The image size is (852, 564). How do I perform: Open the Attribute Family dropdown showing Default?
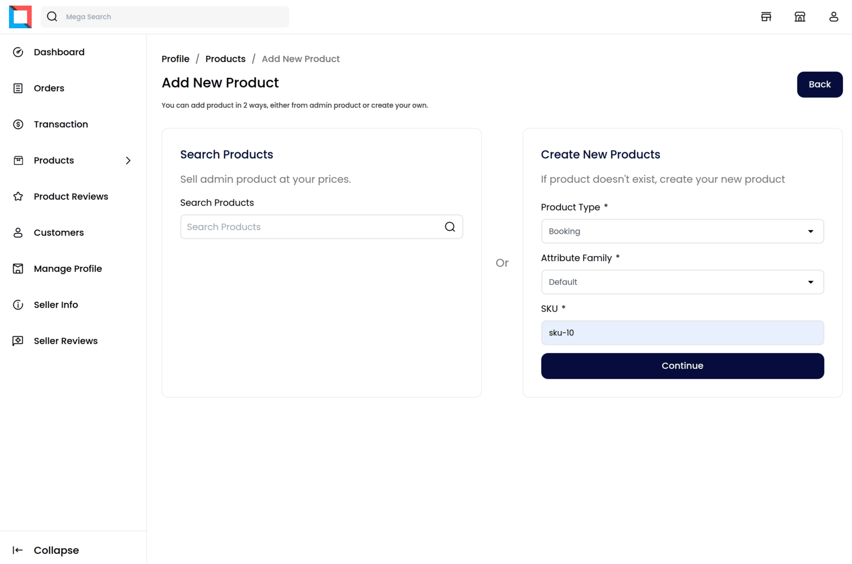point(683,282)
